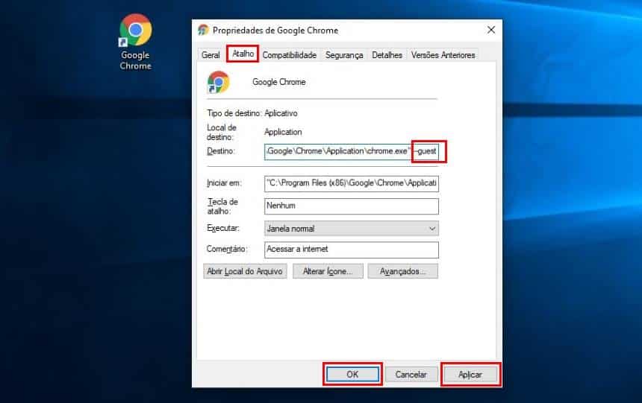Switch to the Detalhes tab

(x=387, y=55)
